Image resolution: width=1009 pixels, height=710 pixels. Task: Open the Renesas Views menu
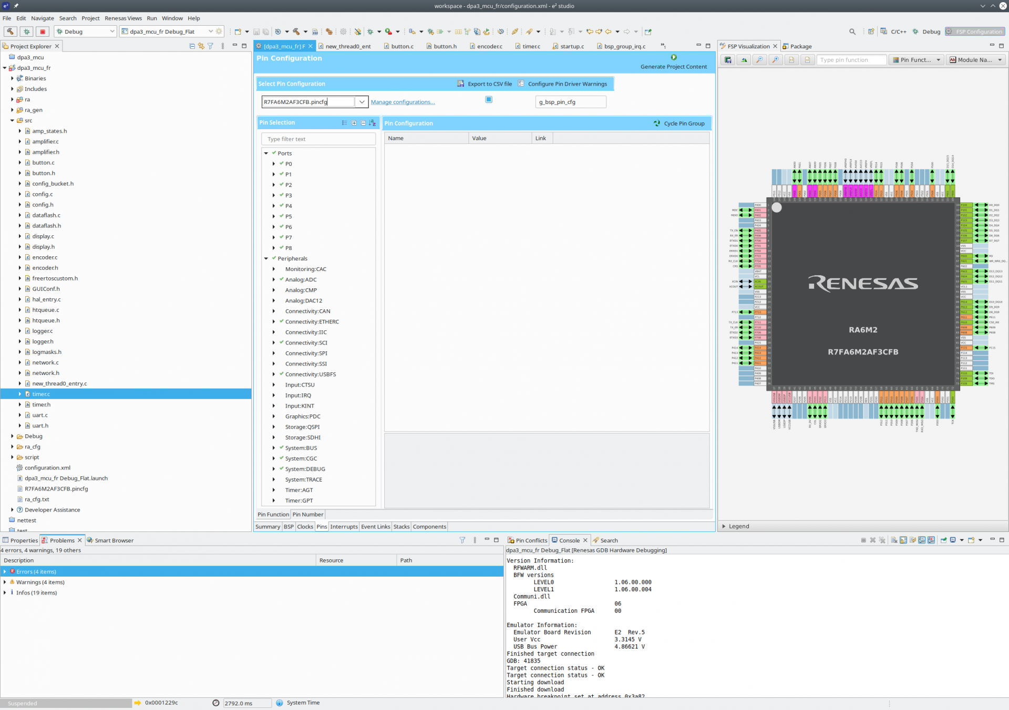click(x=123, y=18)
